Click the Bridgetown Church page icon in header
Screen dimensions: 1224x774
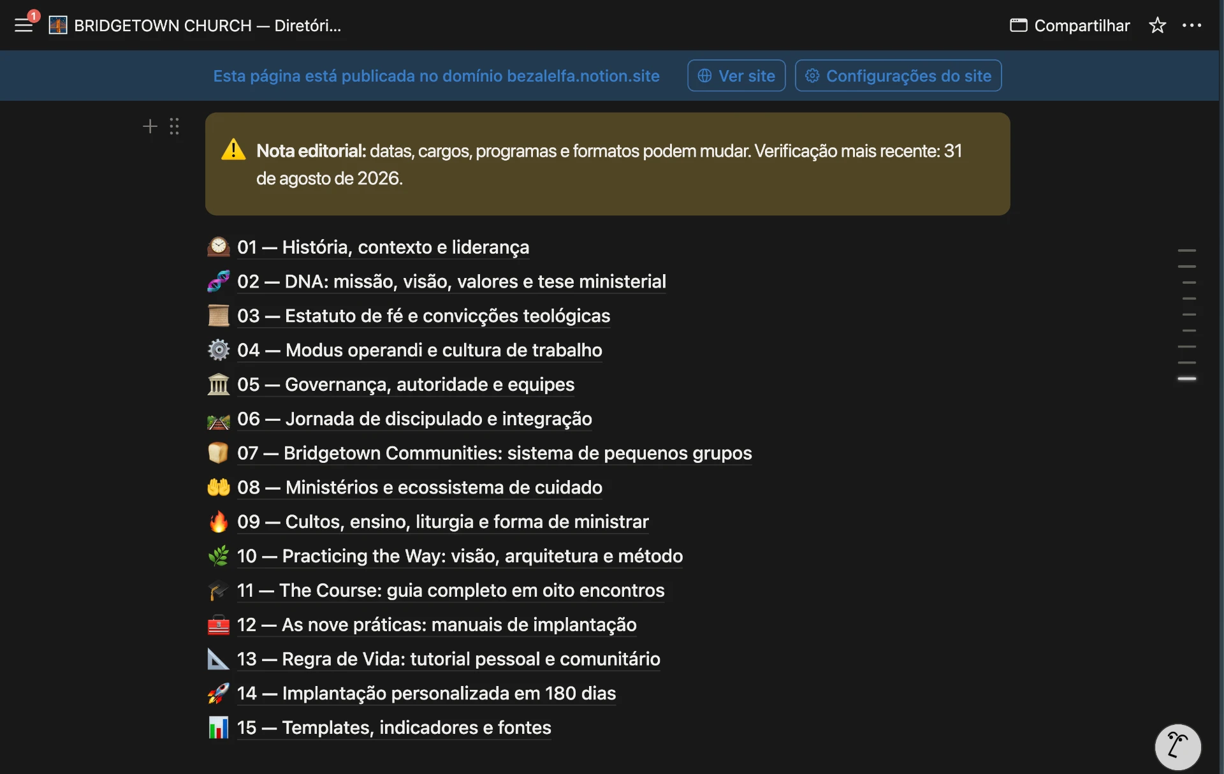[x=58, y=26]
